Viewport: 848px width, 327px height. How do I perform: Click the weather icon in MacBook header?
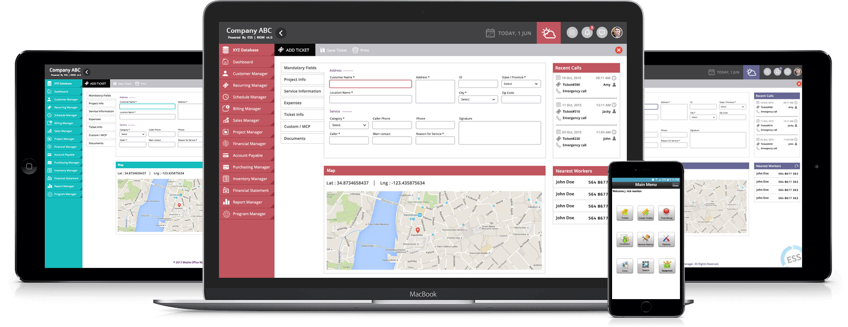point(549,33)
